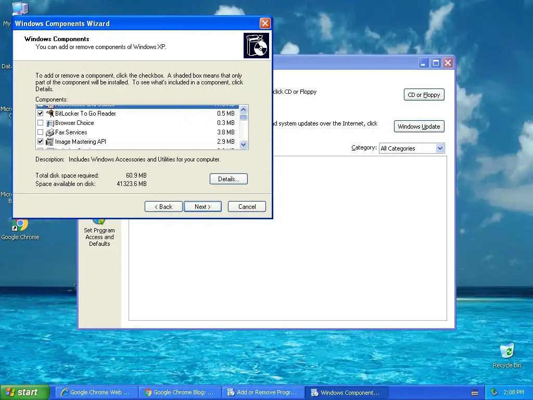
Task: Open the Recycle Bin desktop icon
Action: pos(507,356)
